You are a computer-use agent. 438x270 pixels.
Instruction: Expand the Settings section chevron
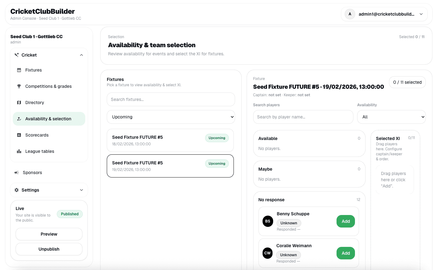click(x=81, y=190)
